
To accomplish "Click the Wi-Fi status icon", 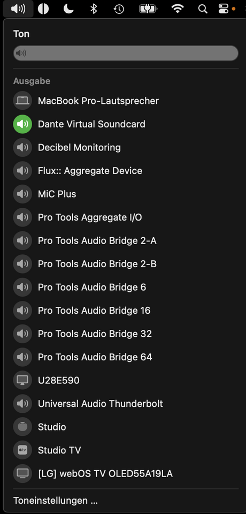I will 178,9.
